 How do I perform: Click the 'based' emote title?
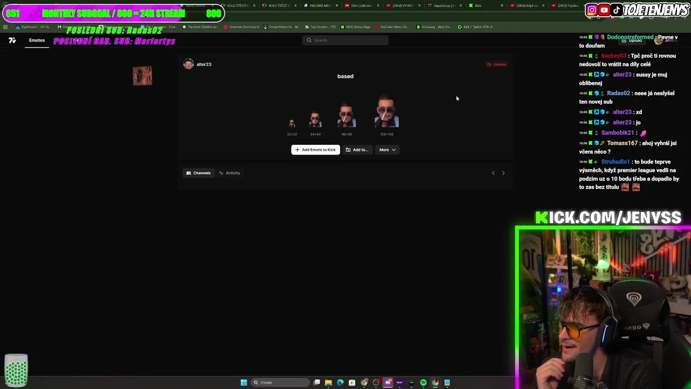345,76
